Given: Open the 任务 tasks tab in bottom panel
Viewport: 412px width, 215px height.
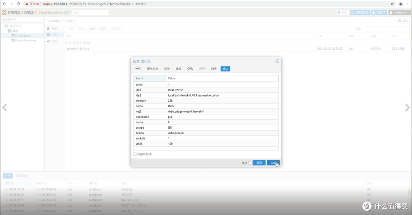Looking at the screenshot, I should click(x=8, y=176).
